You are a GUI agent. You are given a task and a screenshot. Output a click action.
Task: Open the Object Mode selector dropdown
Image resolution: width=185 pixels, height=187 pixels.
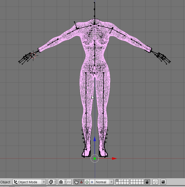coord(29,182)
